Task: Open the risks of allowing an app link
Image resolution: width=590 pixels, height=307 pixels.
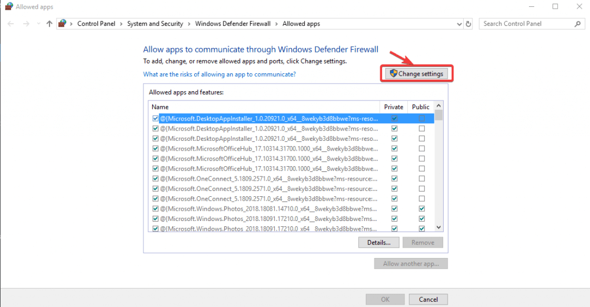Action: point(220,74)
